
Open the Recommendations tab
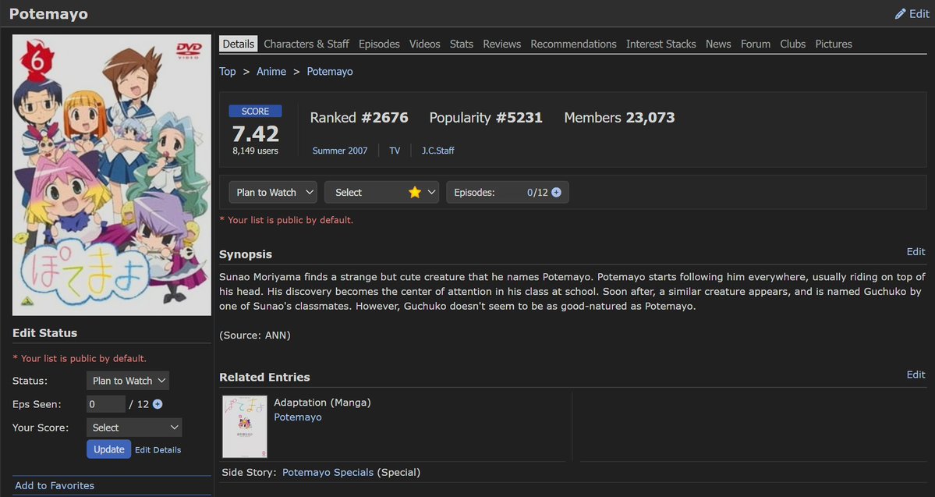point(574,44)
